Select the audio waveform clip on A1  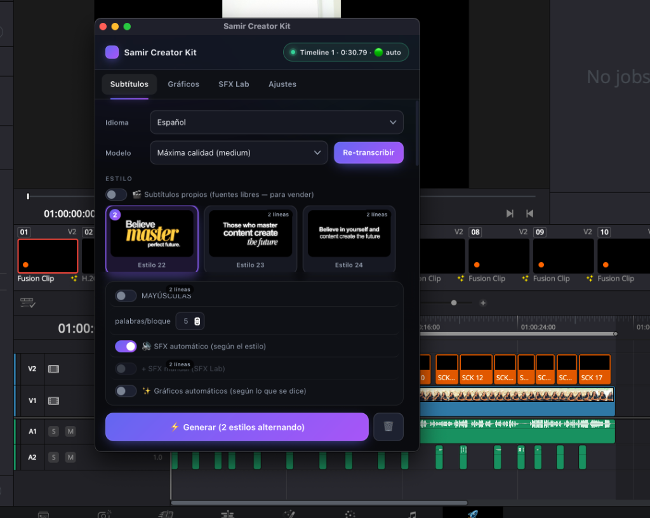tap(517, 431)
